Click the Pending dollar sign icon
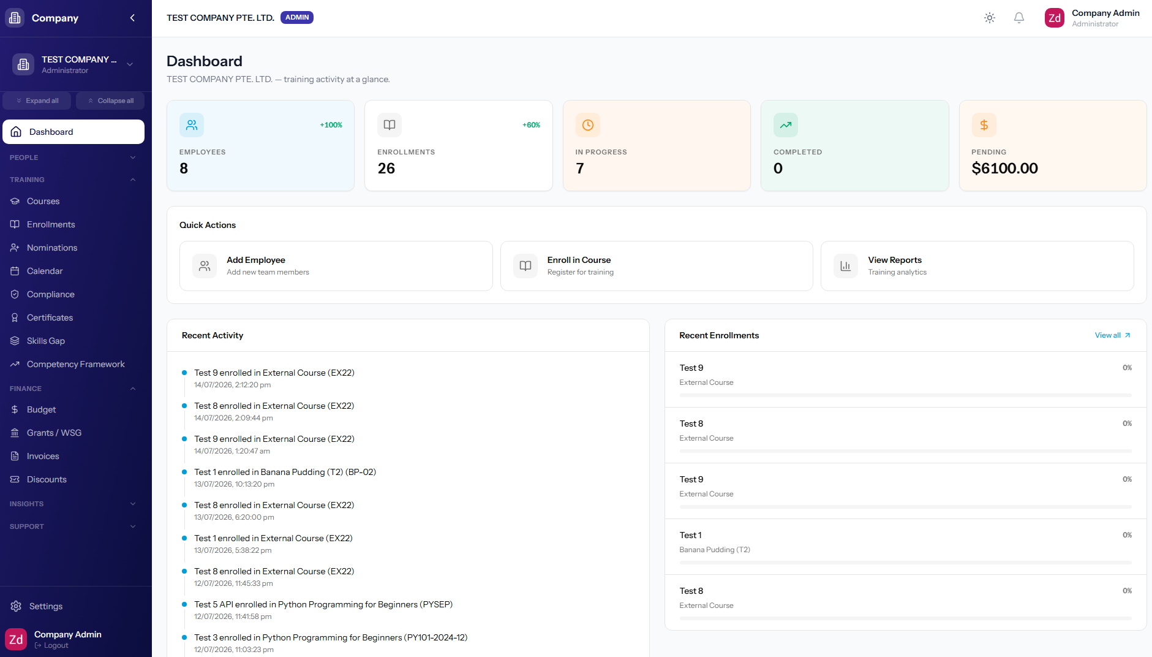Viewport: 1152px width, 657px height. 984,125
